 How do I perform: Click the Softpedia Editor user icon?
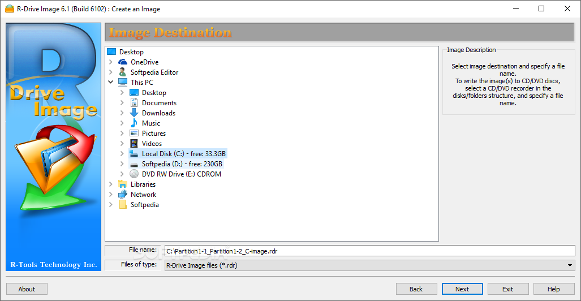(x=123, y=72)
